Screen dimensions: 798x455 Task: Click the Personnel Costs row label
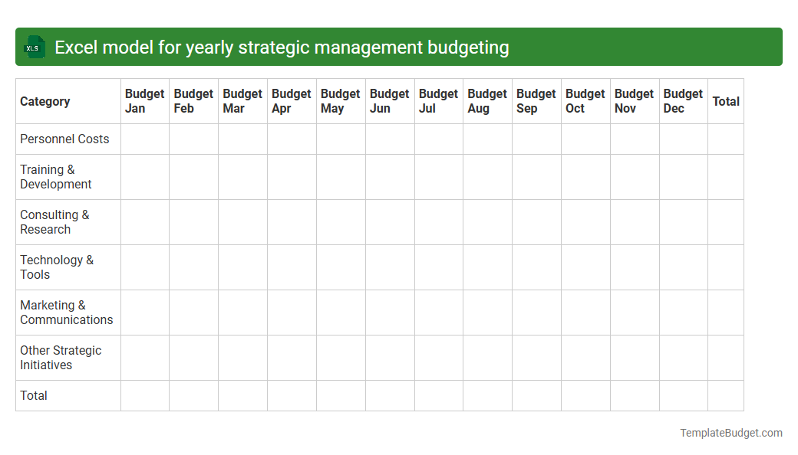64,139
